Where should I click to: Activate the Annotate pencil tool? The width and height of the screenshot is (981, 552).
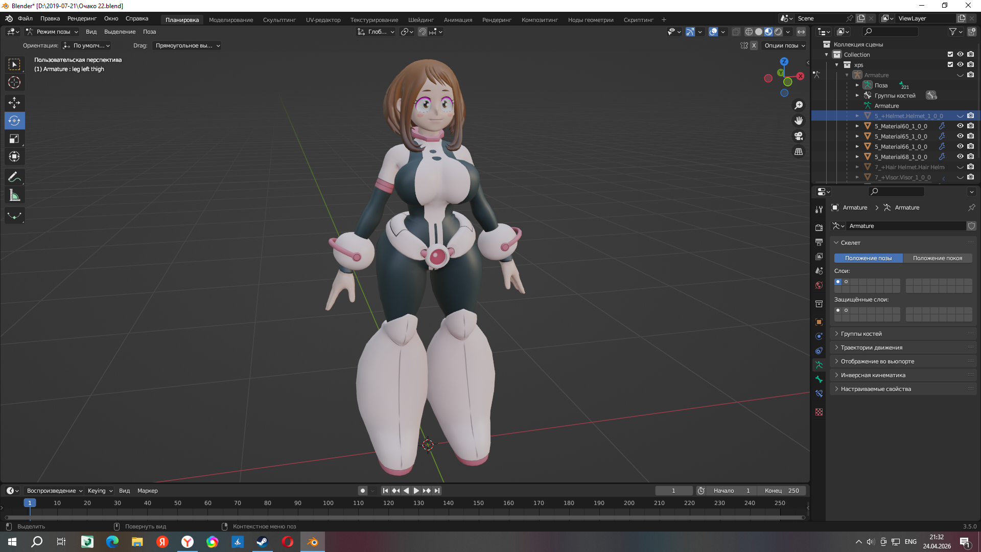(x=14, y=177)
